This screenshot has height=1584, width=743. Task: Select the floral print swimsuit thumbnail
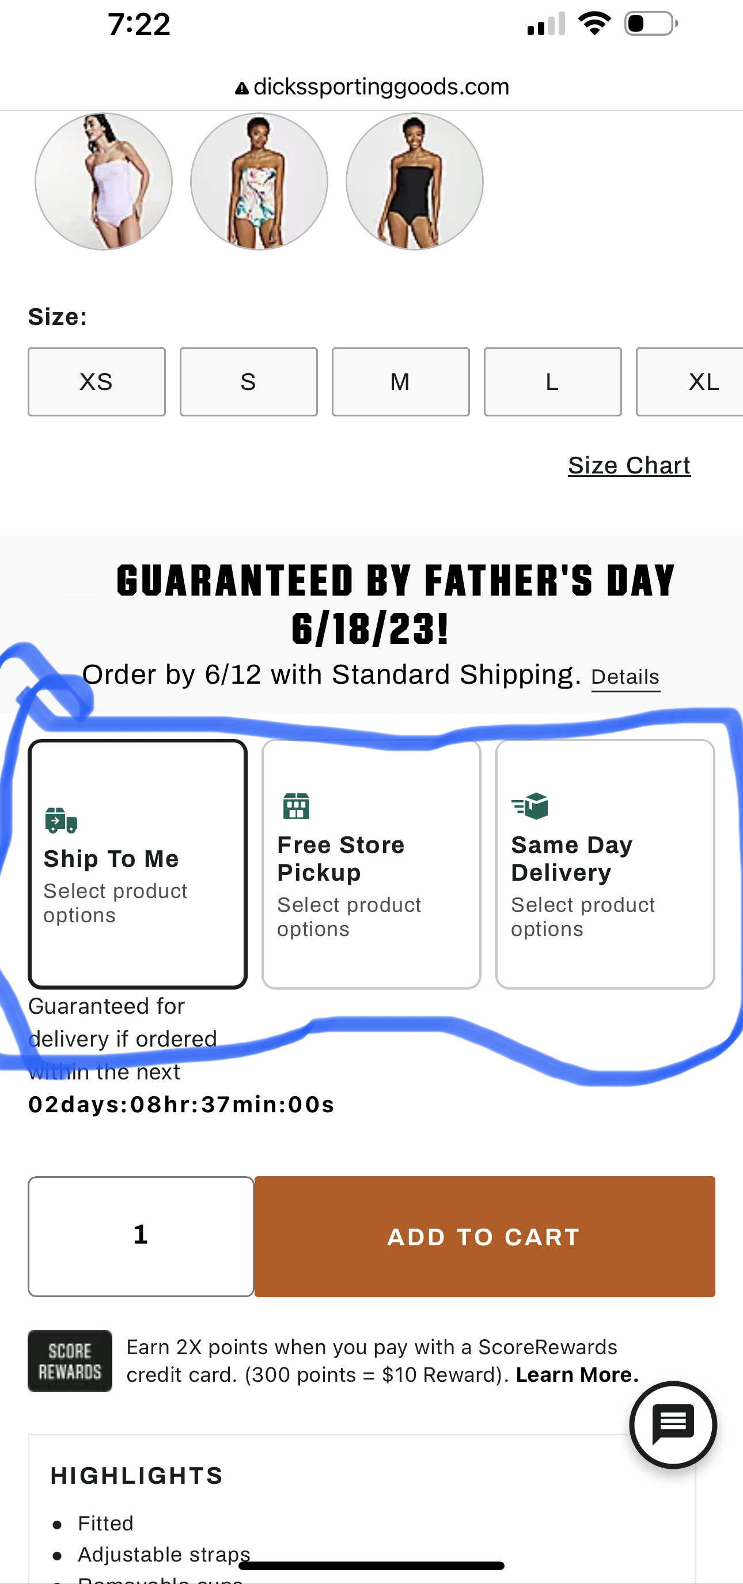coord(259,181)
